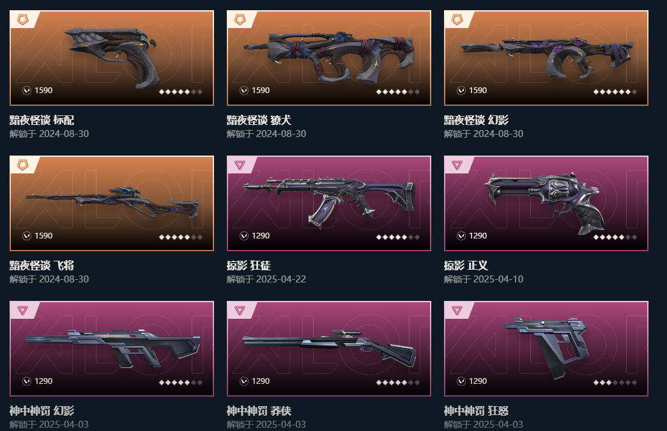
Task: Click the pink triangle tier badge on 掠影 狂徒
Action: 240,165
